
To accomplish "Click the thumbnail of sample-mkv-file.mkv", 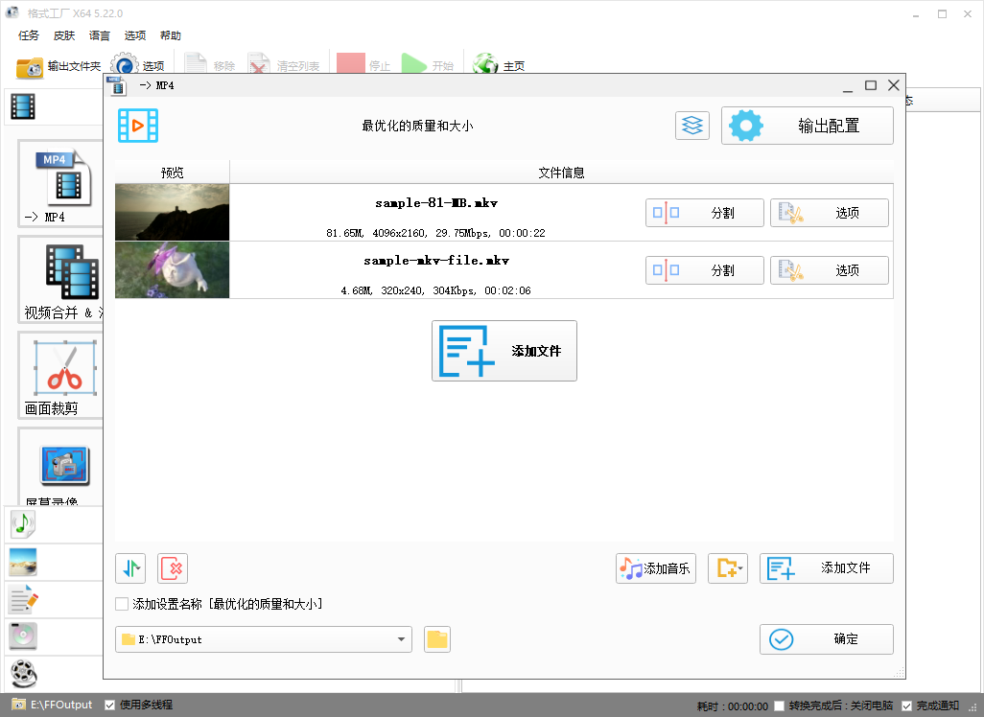I will coord(172,269).
